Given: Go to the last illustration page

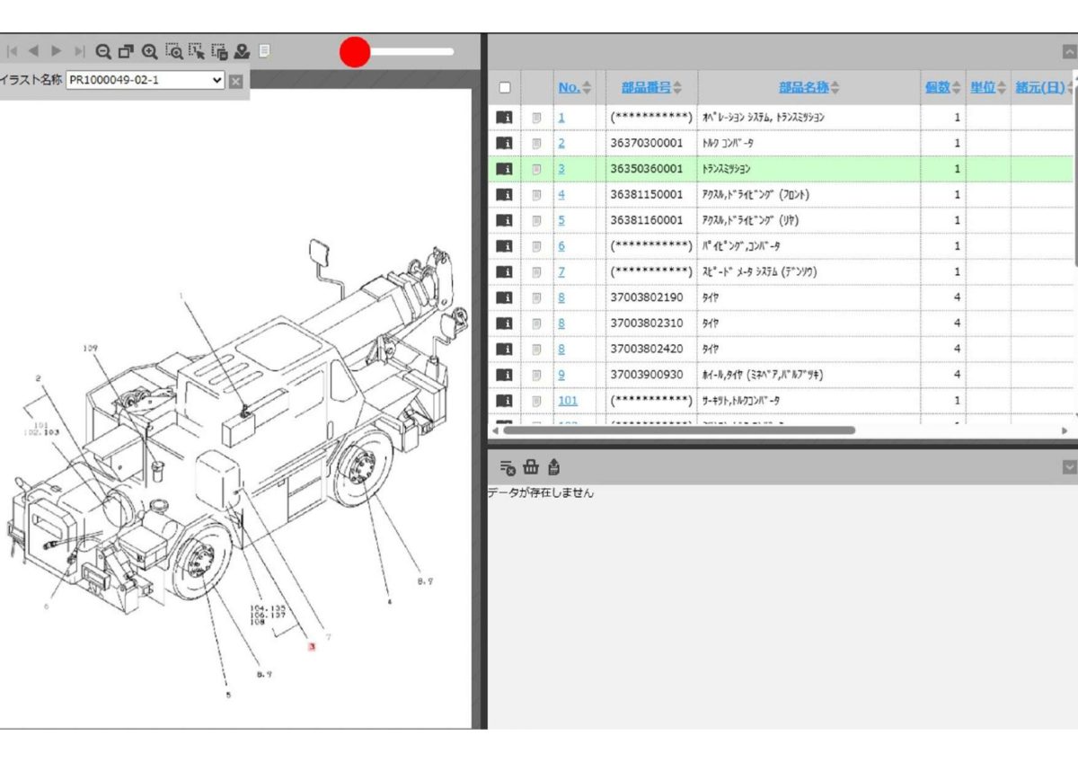Looking at the screenshot, I should [79, 52].
